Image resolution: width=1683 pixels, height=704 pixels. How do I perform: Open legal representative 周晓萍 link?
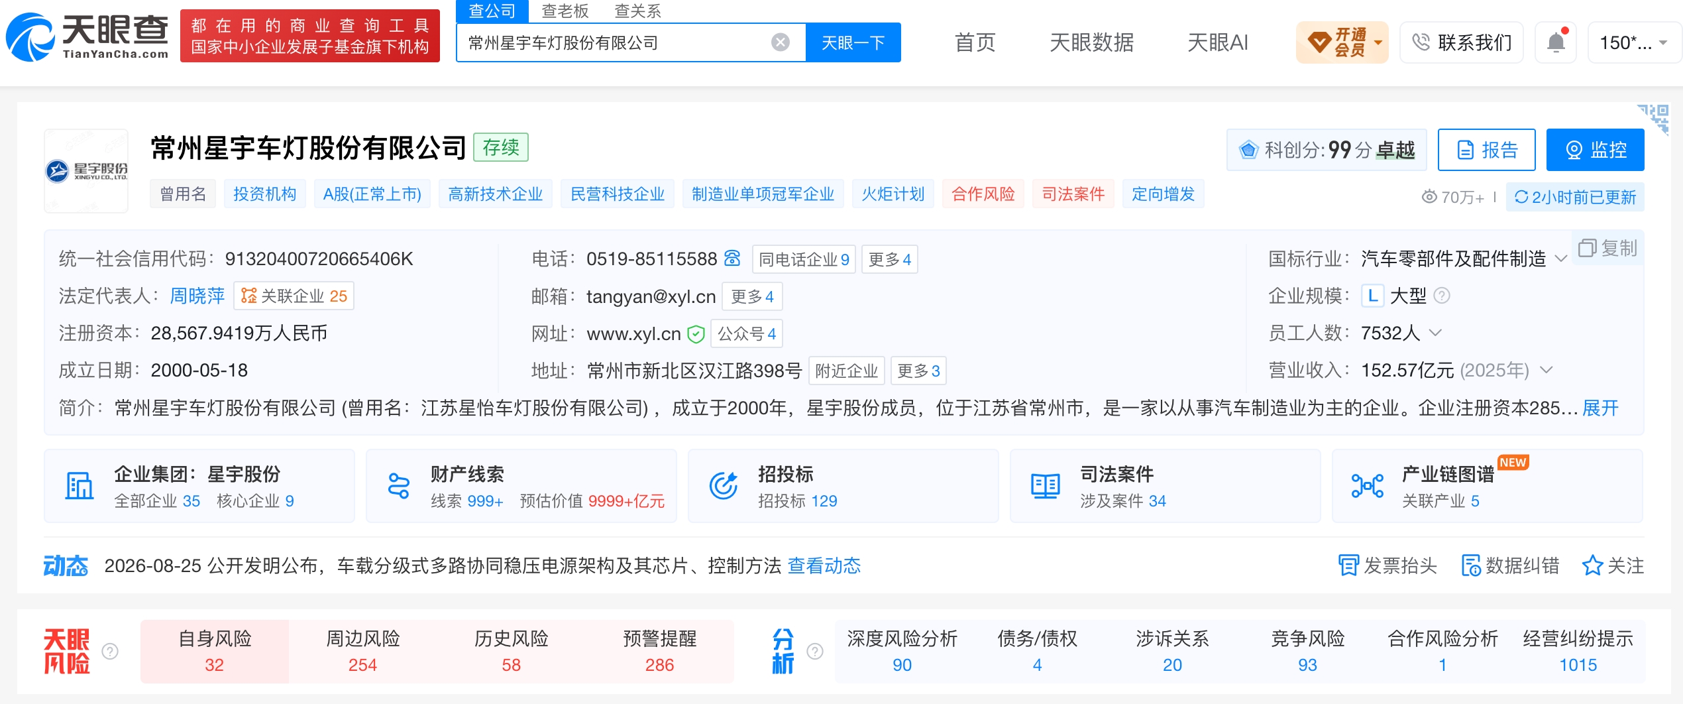(x=197, y=296)
